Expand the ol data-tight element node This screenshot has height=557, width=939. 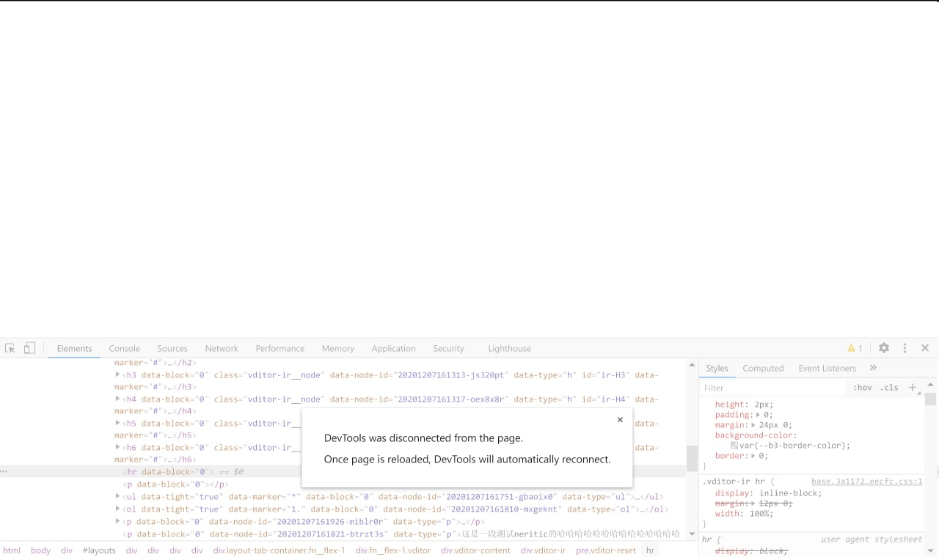coord(117,509)
